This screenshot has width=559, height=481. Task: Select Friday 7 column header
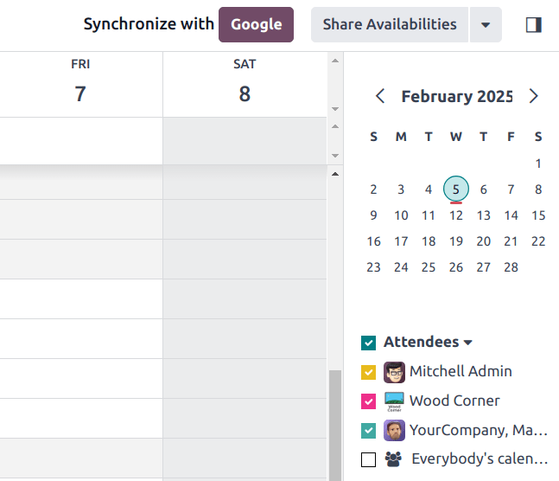pyautogui.click(x=80, y=84)
